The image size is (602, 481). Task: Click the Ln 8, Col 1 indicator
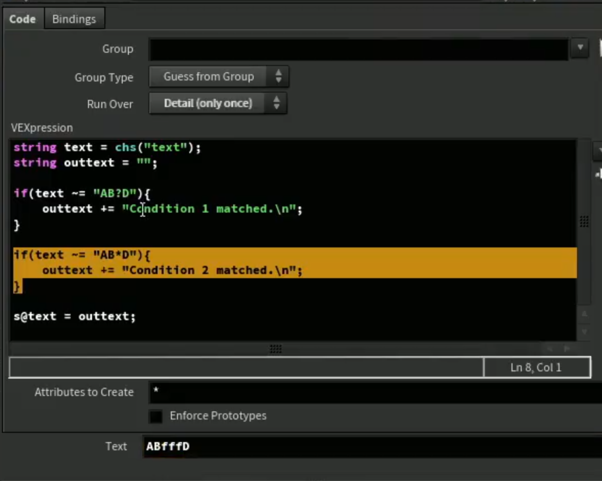(x=537, y=368)
